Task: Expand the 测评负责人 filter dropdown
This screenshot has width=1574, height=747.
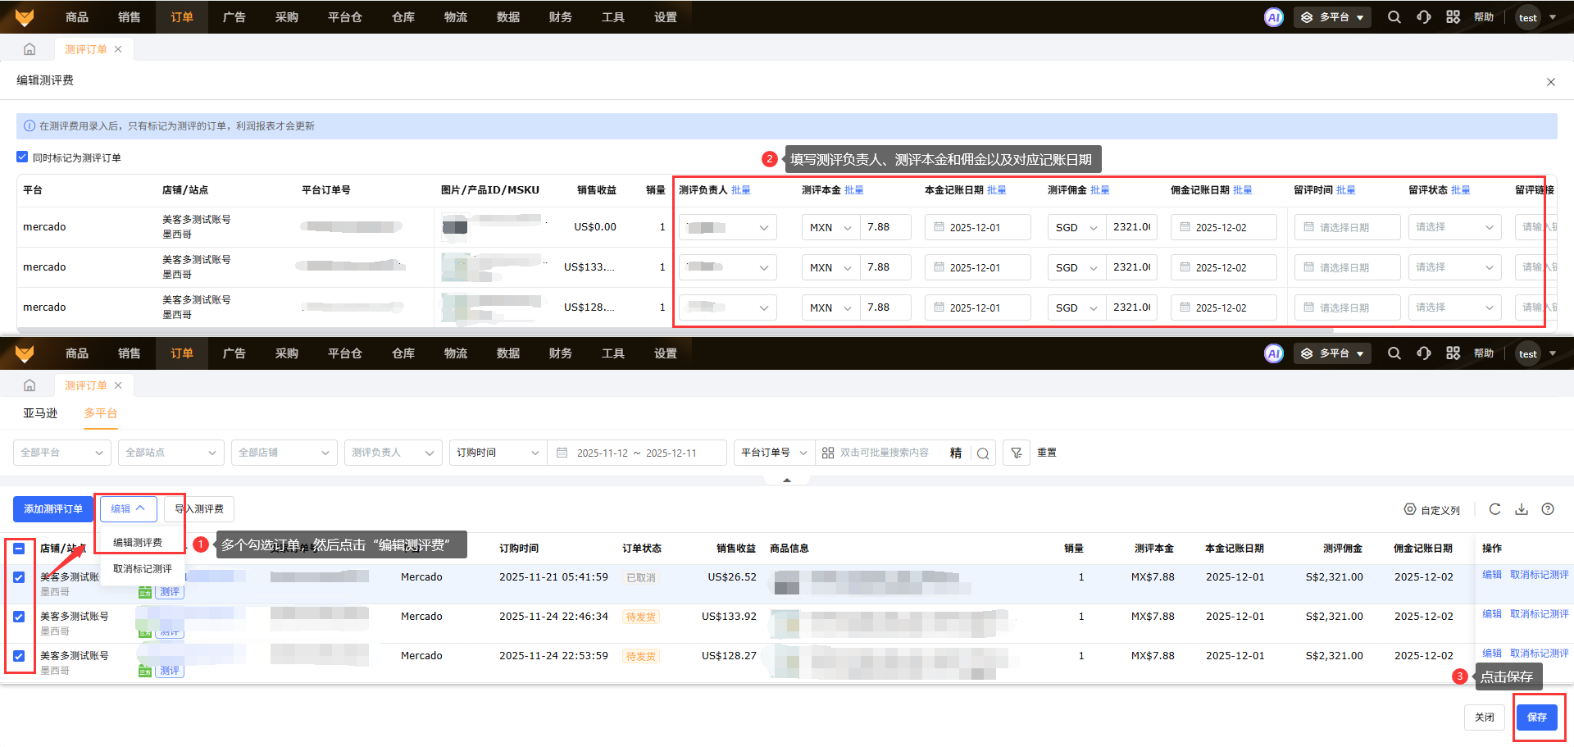Action: 393,453
